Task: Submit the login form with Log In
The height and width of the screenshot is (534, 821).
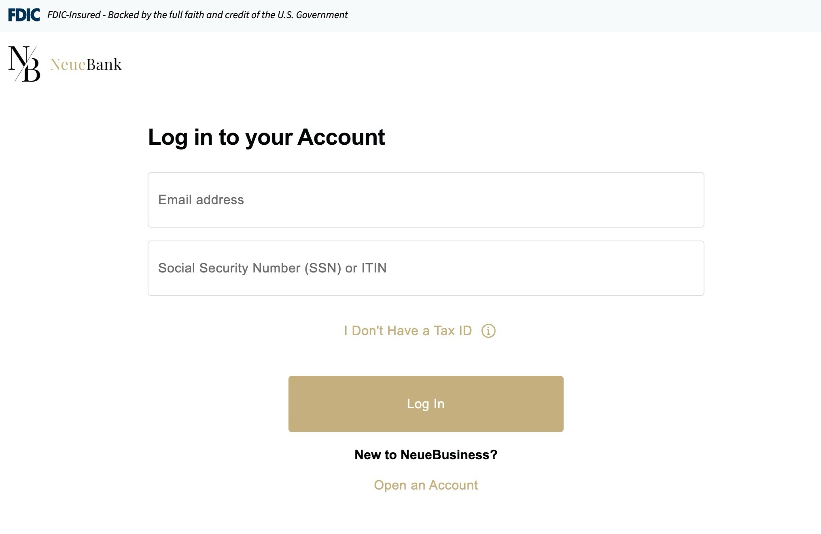Action: (x=426, y=404)
